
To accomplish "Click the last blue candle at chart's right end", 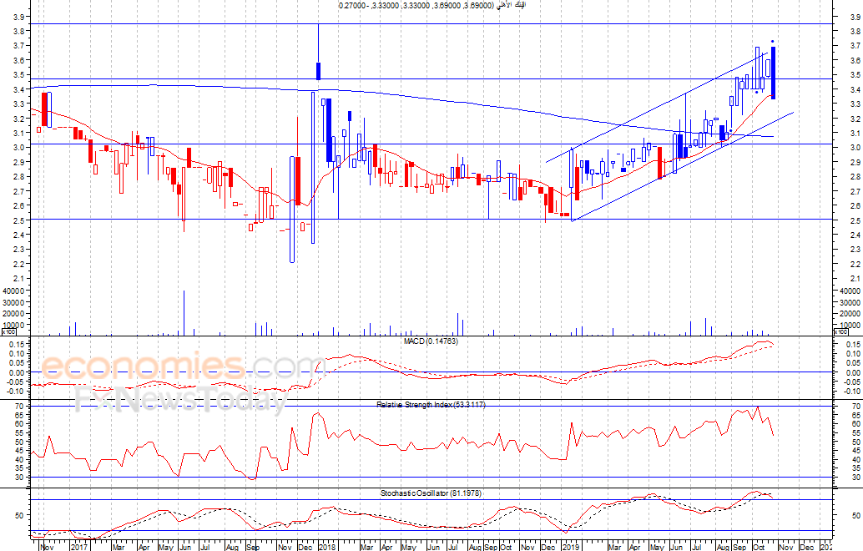I will 774,73.
